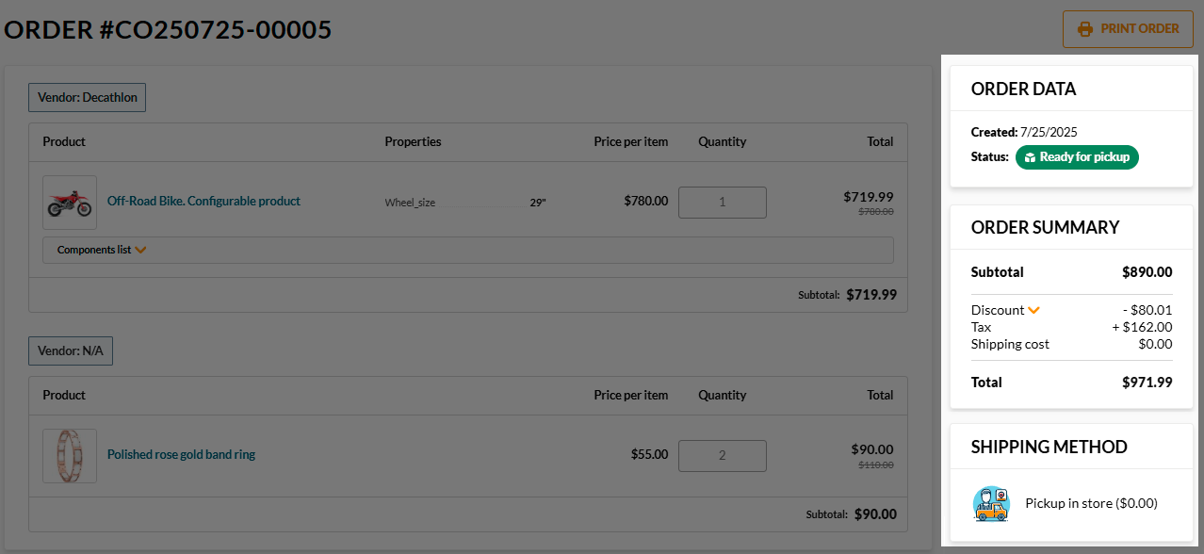Expand the Components list chevron
The image size is (1204, 554).
click(141, 251)
